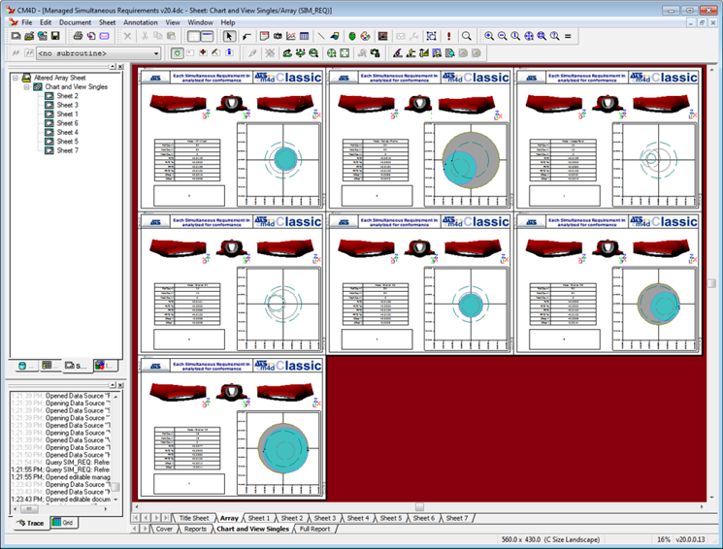Select Sheet 7 in the tree

tap(67, 150)
